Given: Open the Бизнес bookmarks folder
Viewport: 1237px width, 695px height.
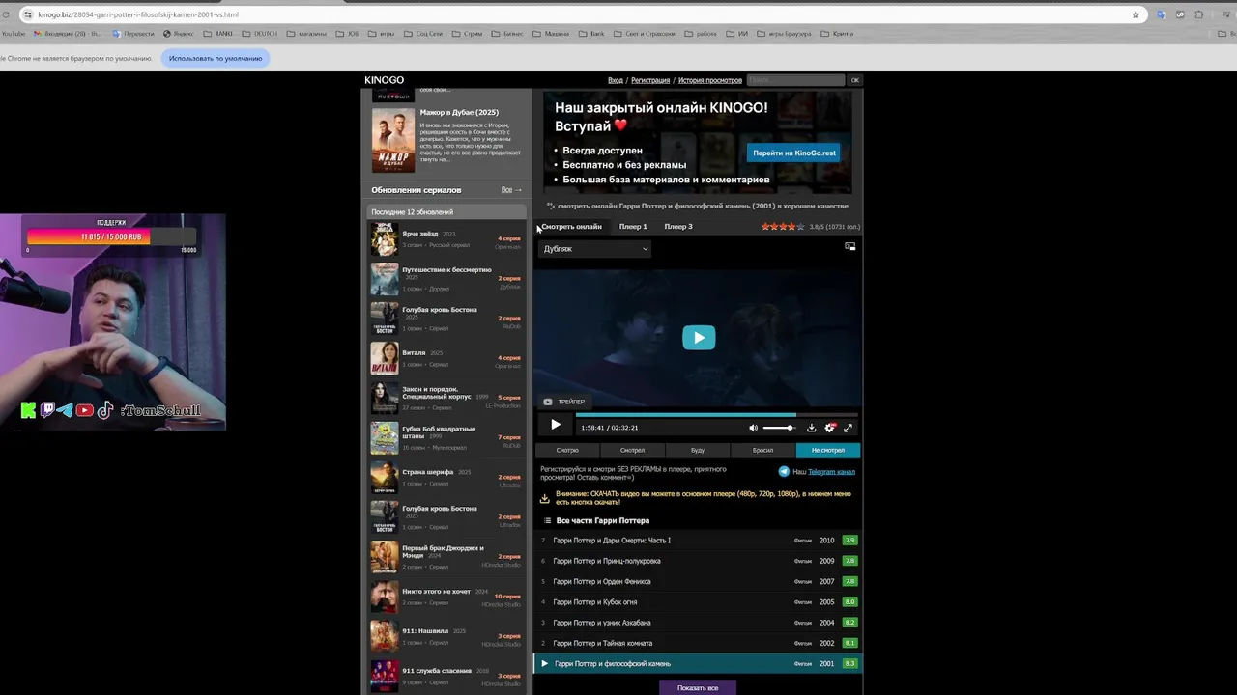Looking at the screenshot, I should (507, 34).
